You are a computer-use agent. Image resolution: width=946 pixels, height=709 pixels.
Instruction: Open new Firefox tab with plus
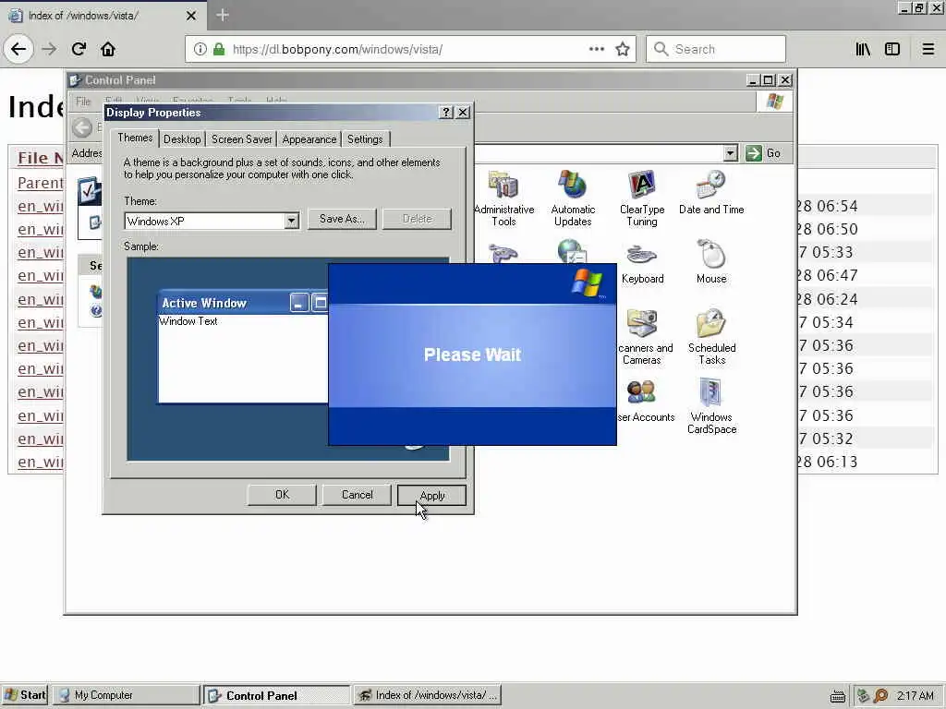pos(223,15)
